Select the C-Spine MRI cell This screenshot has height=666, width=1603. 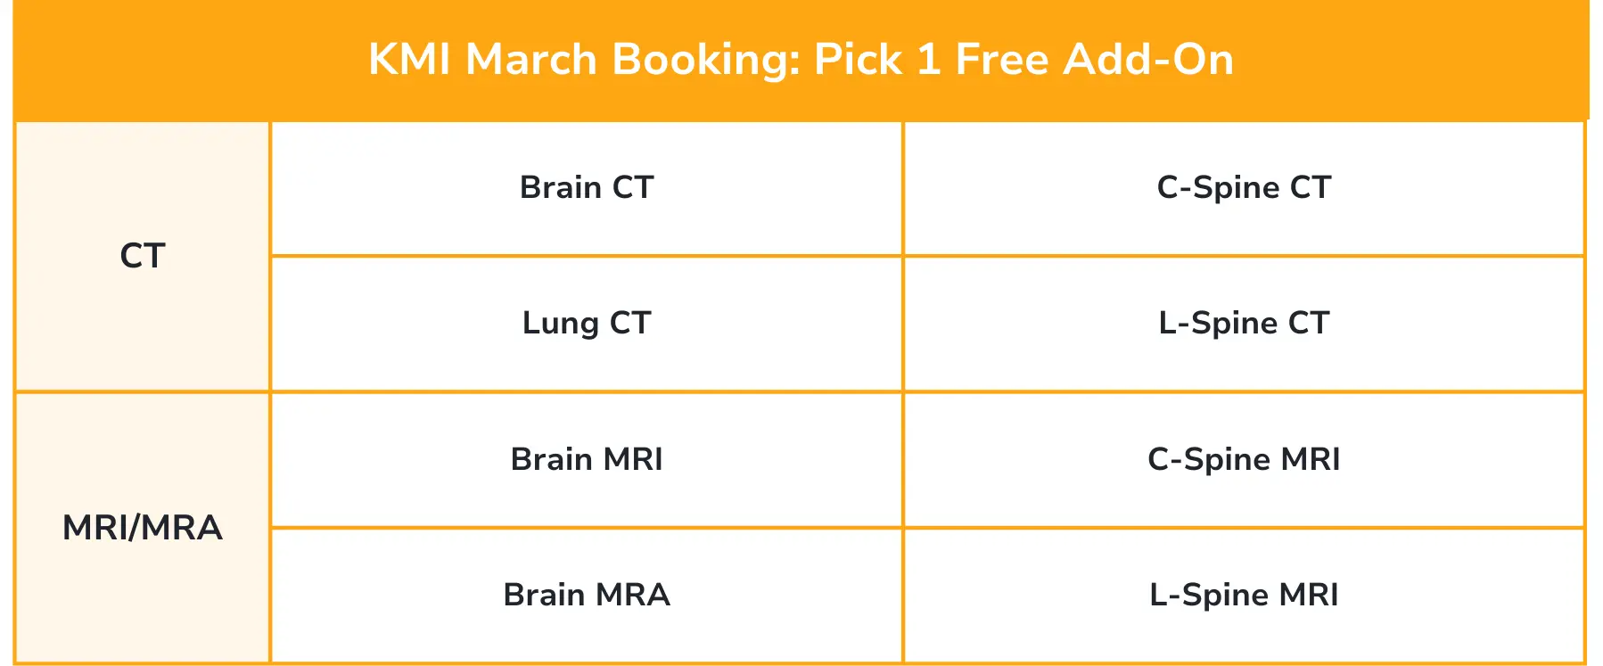click(1244, 460)
